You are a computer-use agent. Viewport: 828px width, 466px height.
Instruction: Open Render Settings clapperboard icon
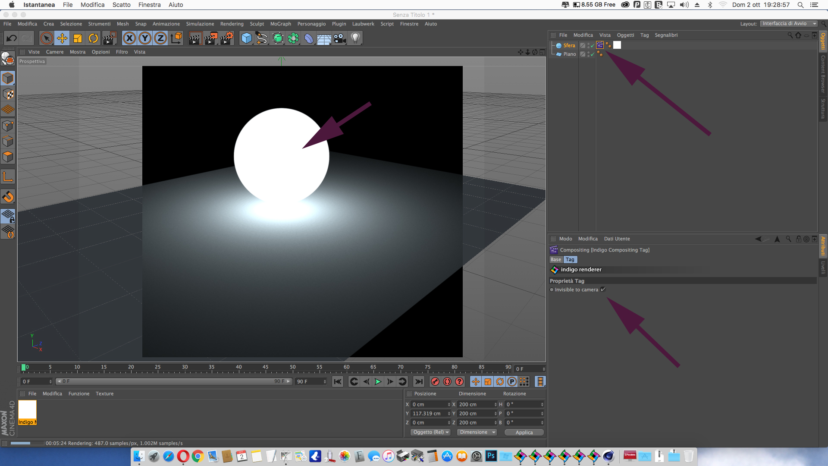point(226,38)
